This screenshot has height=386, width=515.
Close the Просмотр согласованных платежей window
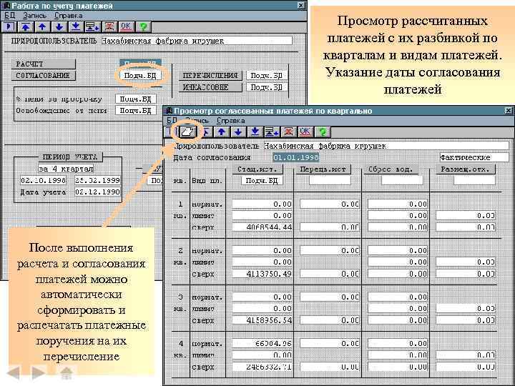pyautogui.click(x=509, y=111)
